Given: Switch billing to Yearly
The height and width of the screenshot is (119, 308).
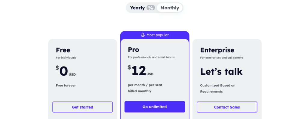Looking at the screenshot, I should tap(137, 8).
